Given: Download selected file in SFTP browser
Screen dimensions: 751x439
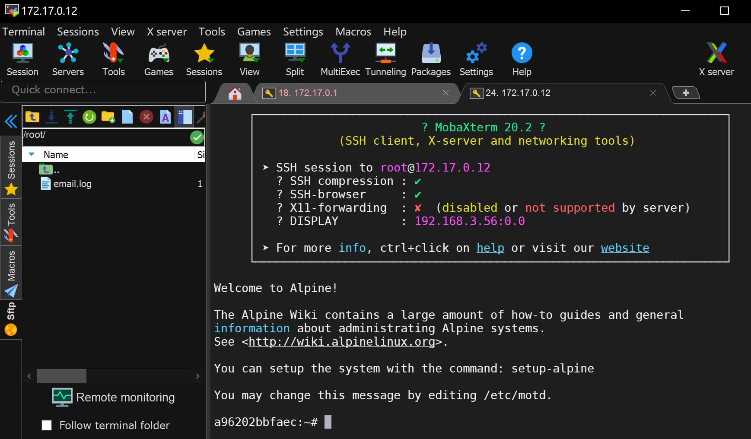Looking at the screenshot, I should (51, 117).
